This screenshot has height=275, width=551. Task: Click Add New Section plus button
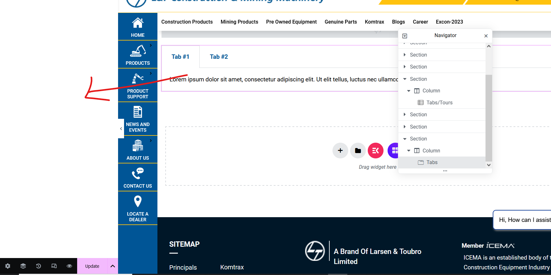(340, 151)
